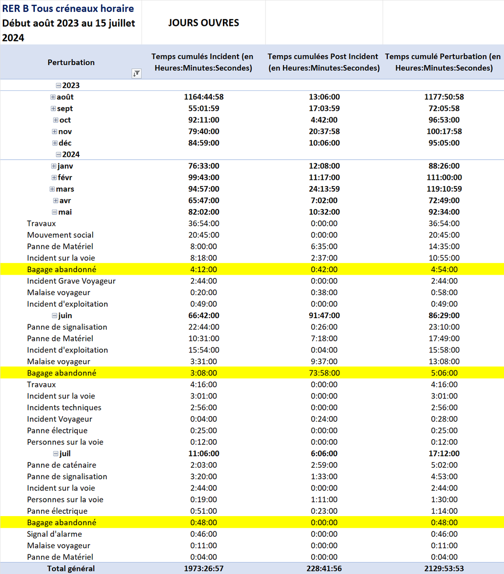Select the 'Incident Grave Voyageur' row label
504x574 pixels.
pos(71,281)
